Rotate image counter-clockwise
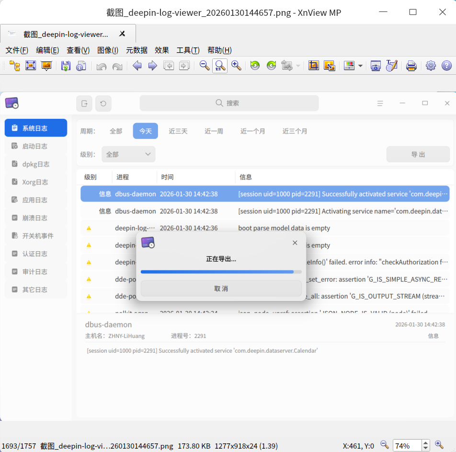 255,66
